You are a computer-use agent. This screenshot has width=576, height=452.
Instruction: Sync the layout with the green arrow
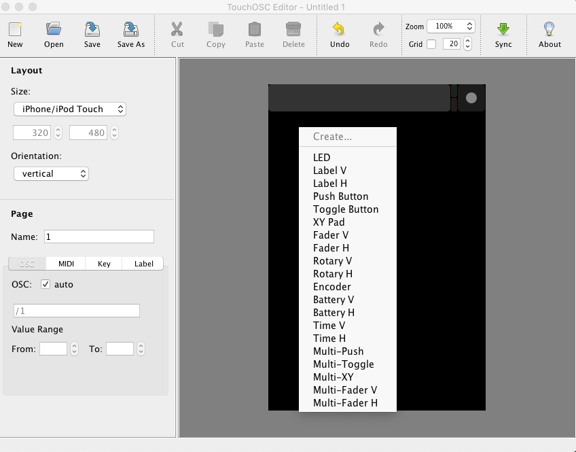[503, 29]
